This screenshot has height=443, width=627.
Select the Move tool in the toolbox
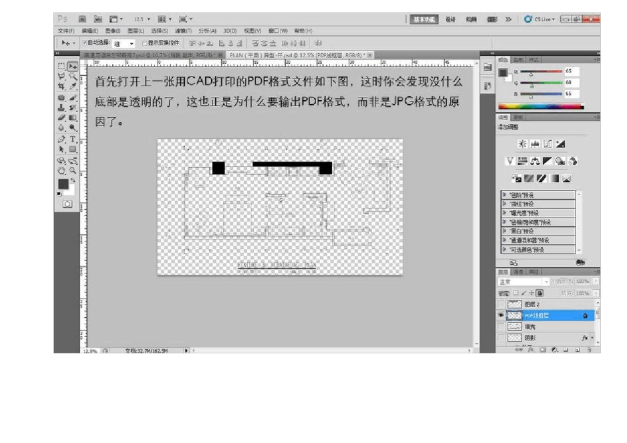(x=73, y=67)
